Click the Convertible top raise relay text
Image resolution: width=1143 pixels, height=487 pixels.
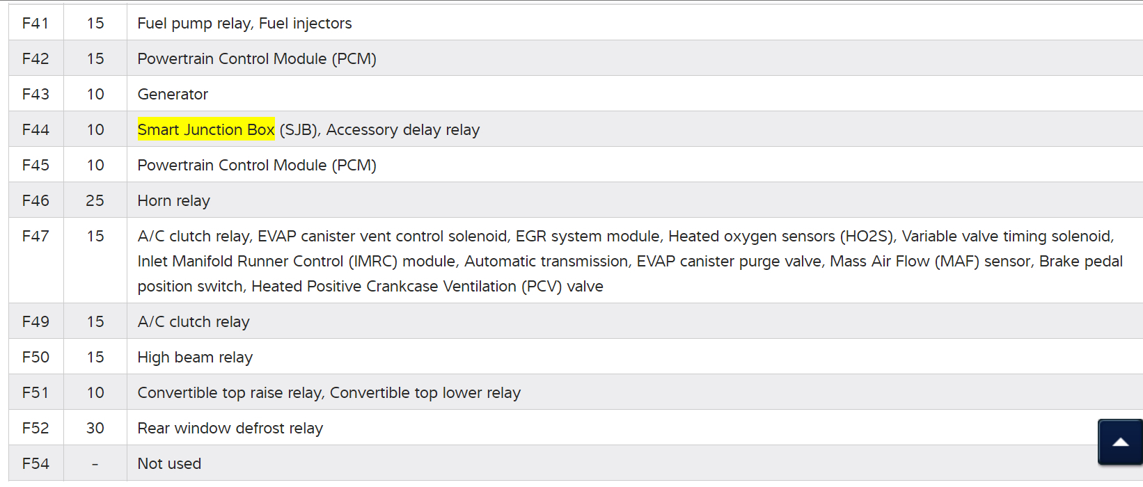point(230,392)
